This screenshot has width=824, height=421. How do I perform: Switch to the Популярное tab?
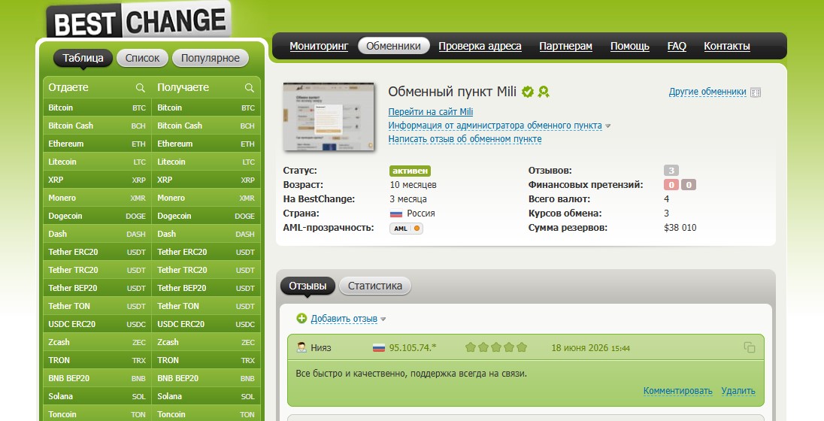click(211, 58)
